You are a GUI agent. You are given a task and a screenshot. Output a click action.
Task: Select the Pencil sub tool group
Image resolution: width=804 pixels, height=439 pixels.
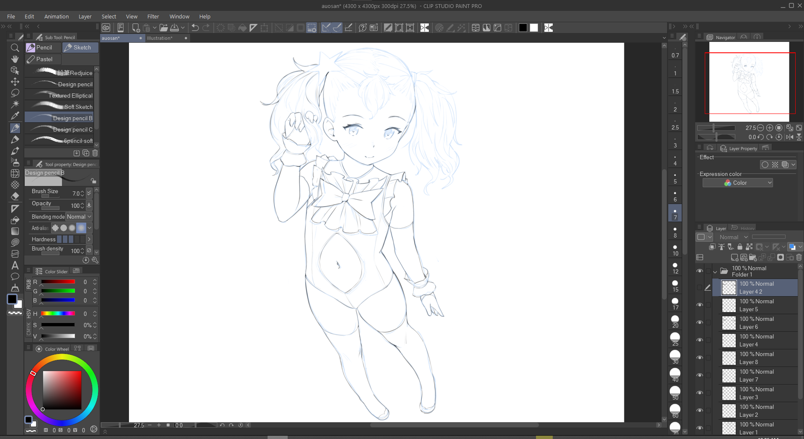[x=43, y=47]
